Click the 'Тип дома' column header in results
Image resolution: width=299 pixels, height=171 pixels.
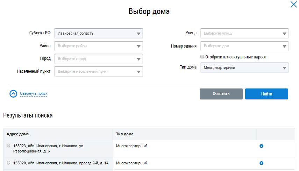[x=124, y=134]
